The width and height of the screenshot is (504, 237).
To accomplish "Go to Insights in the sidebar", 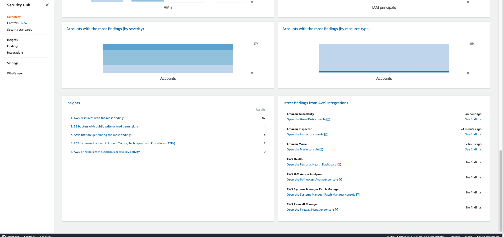I will (12, 40).
